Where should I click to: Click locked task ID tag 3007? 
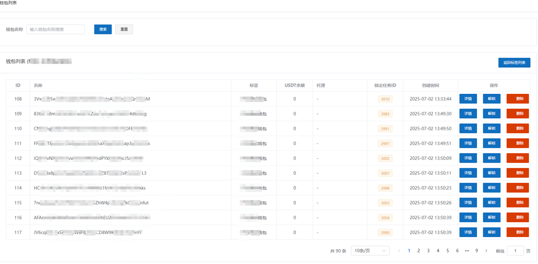(385, 173)
